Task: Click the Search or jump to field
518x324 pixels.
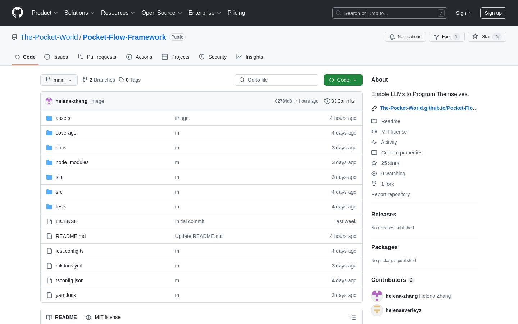Action: 390,13
